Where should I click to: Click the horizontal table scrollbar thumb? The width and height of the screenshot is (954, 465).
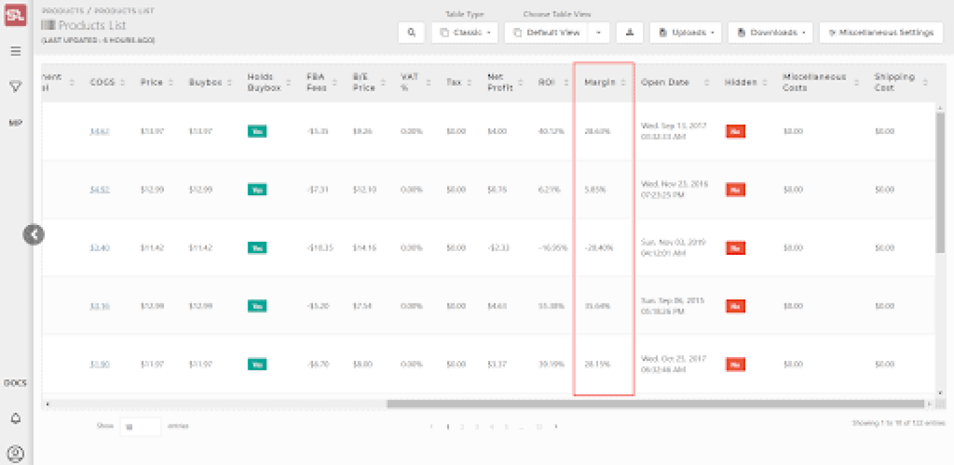pos(655,404)
